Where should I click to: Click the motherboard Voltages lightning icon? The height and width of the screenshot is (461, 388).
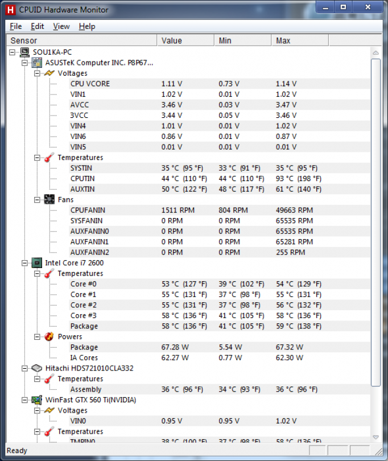pyautogui.click(x=49, y=73)
